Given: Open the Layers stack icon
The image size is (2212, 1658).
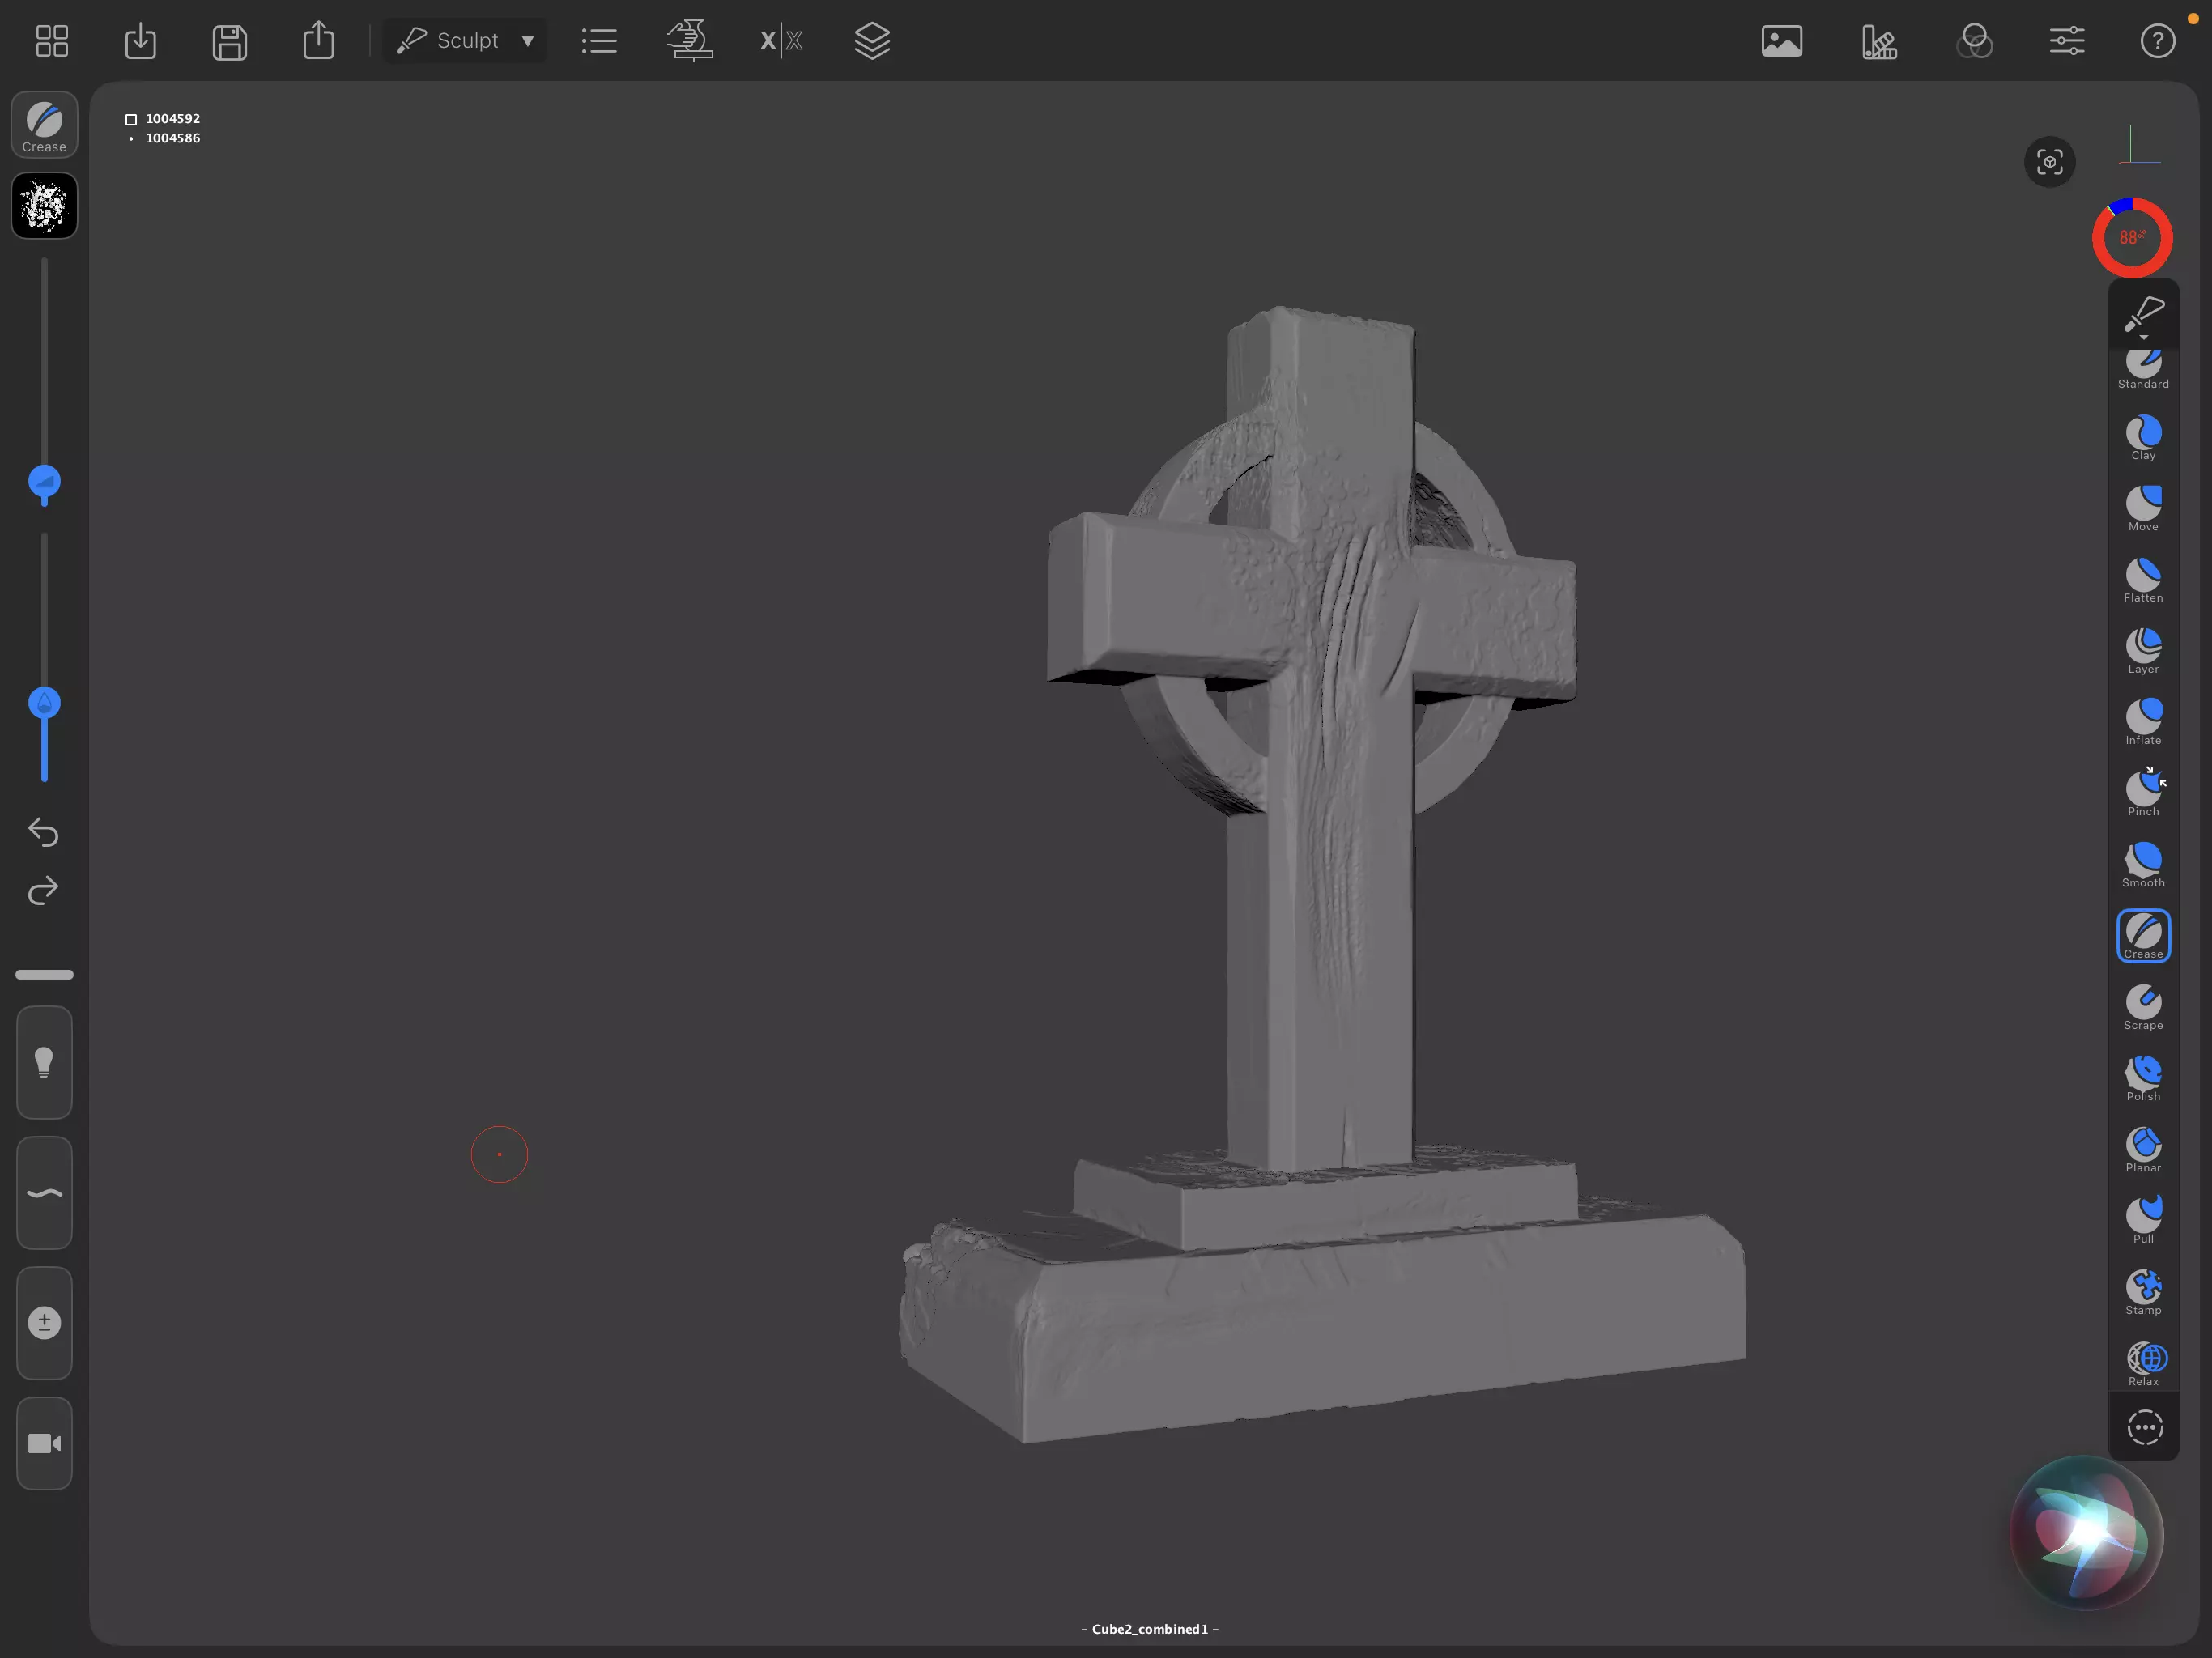Looking at the screenshot, I should tap(872, 41).
